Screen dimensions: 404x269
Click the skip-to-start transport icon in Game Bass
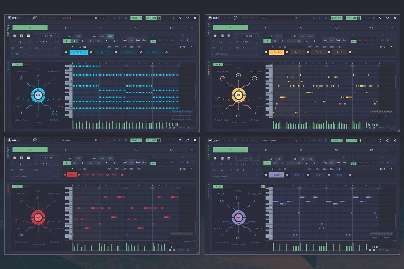(114, 140)
